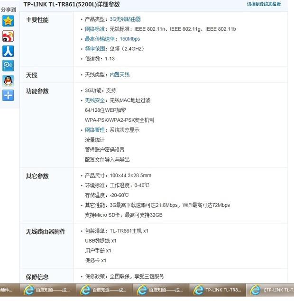The width and height of the screenshot is (294, 301).
Task: Share to Sina Weibo icon
Action: tap(8, 36)
